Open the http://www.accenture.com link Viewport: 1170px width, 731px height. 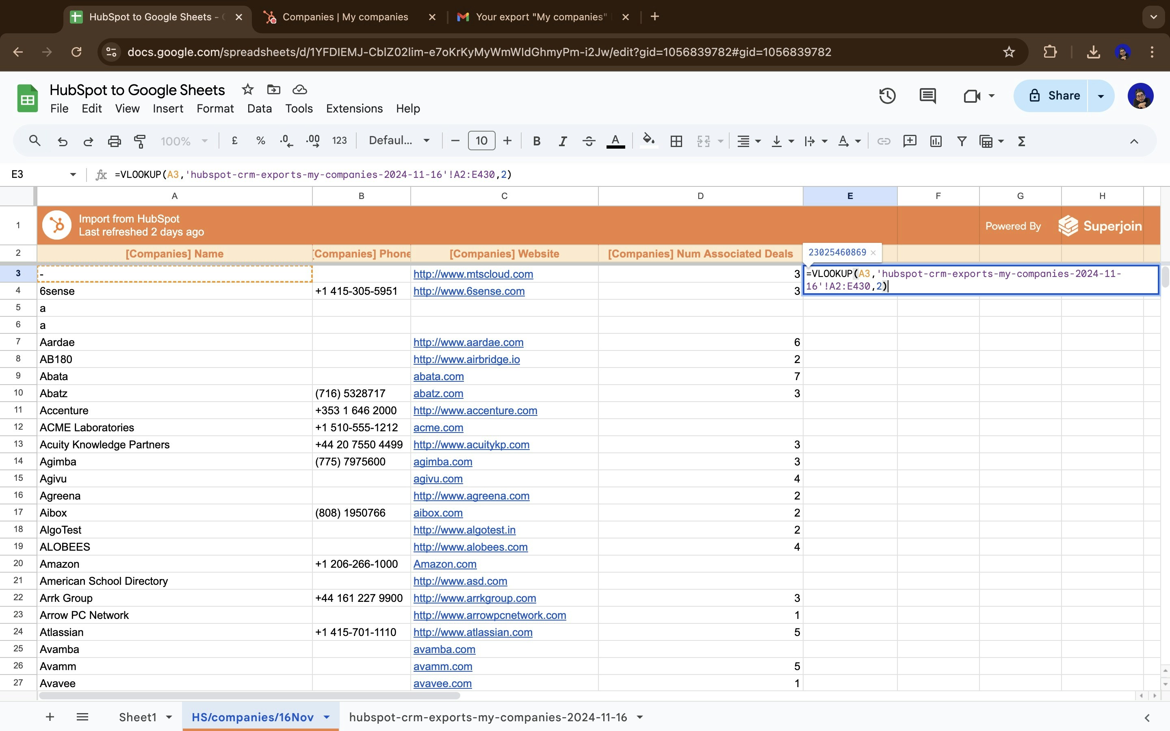tap(475, 411)
